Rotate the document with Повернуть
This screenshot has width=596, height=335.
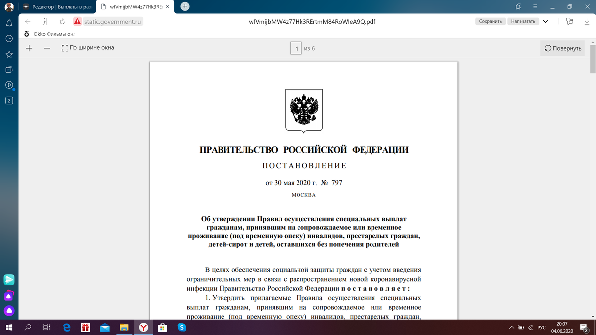pos(563,48)
